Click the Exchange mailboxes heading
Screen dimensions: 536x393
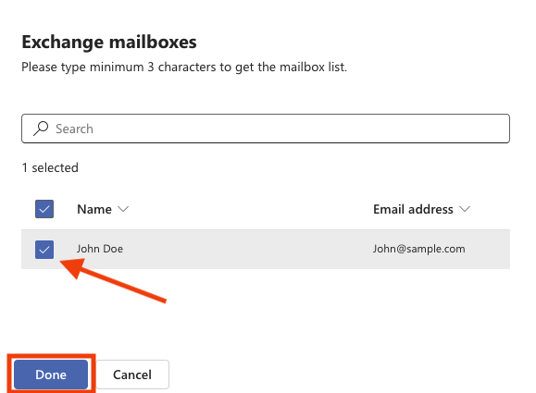click(x=109, y=42)
